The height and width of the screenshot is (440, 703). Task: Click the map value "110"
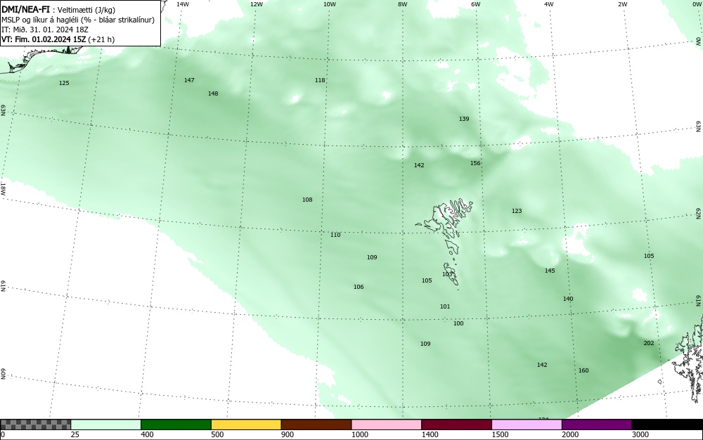coord(335,235)
